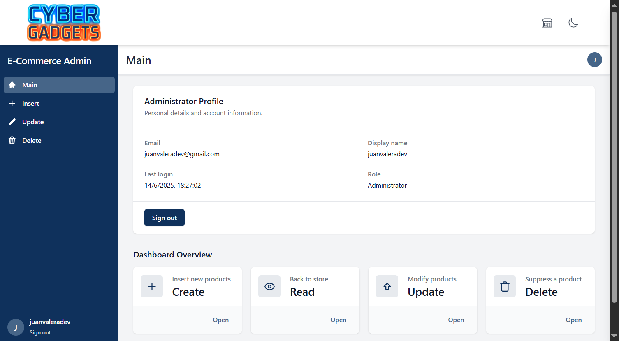Viewport: 619px width, 341px height.
Task: Click the display name value juanvaleradev
Action: click(x=387, y=154)
